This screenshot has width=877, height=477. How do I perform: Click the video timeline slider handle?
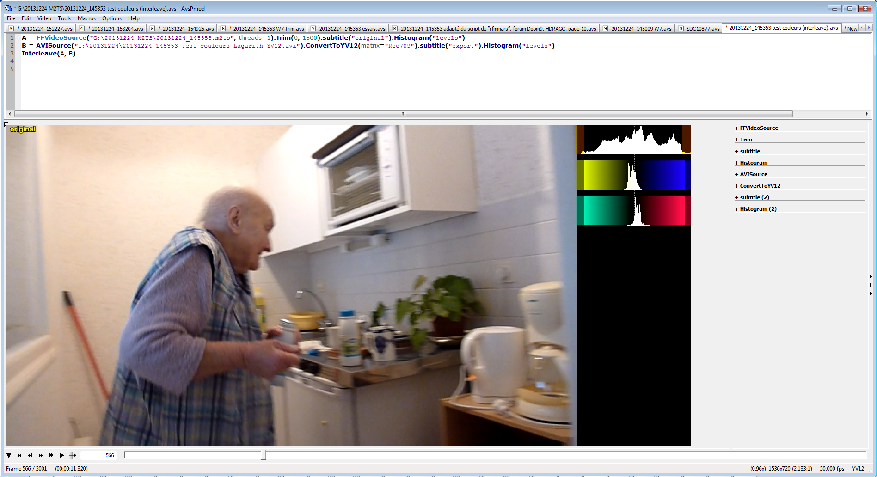(x=264, y=455)
